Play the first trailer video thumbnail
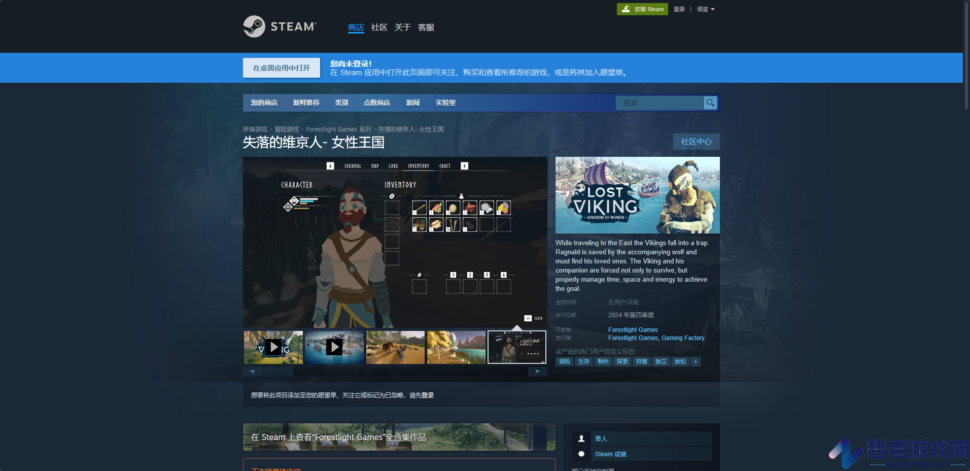Image resolution: width=970 pixels, height=471 pixels. (x=273, y=347)
